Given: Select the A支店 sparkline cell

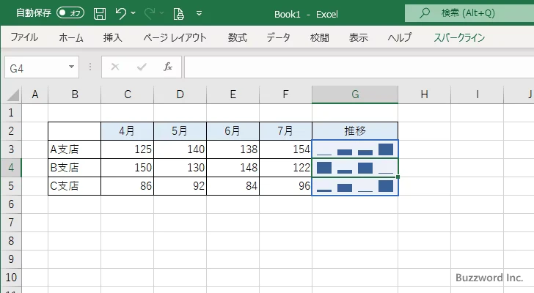Looking at the screenshot, I should 355,149.
